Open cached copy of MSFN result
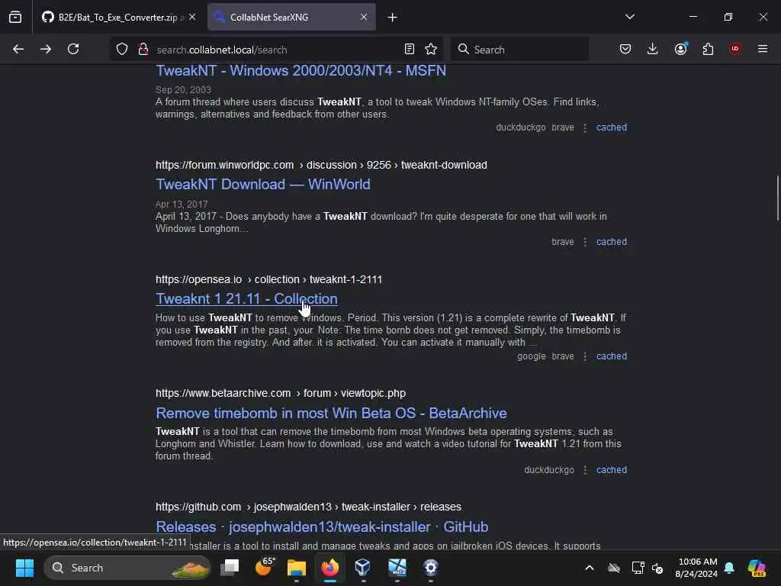Screen dimensions: 781x586 [x=612, y=127]
